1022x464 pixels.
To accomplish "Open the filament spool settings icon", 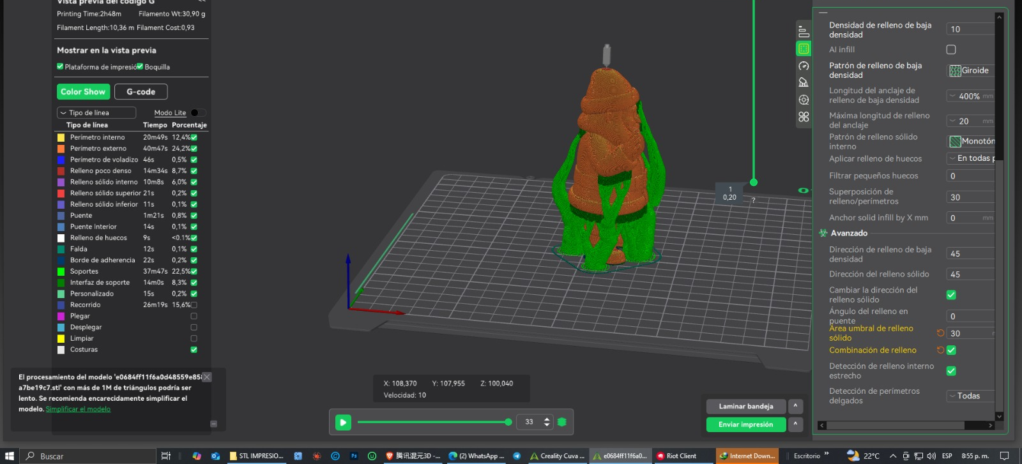I will click(x=804, y=100).
